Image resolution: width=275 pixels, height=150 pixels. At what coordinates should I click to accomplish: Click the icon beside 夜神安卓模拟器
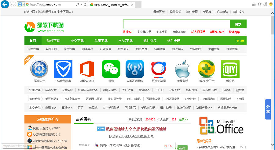tap(30, 141)
